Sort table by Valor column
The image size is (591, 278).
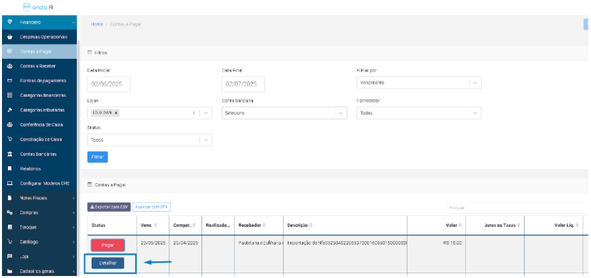pos(460,225)
